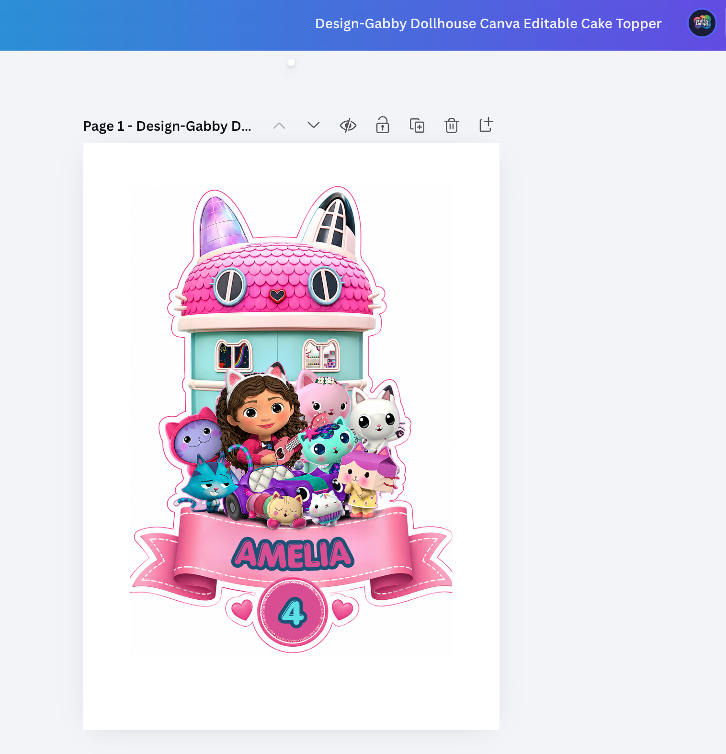Click Gabby's face in the cake topper design
The height and width of the screenshot is (754, 726).
click(x=262, y=413)
